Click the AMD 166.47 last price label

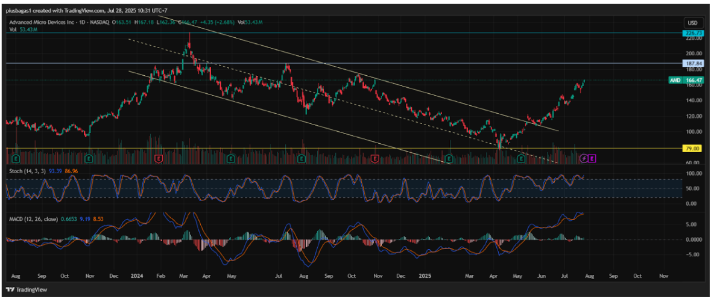[686, 80]
